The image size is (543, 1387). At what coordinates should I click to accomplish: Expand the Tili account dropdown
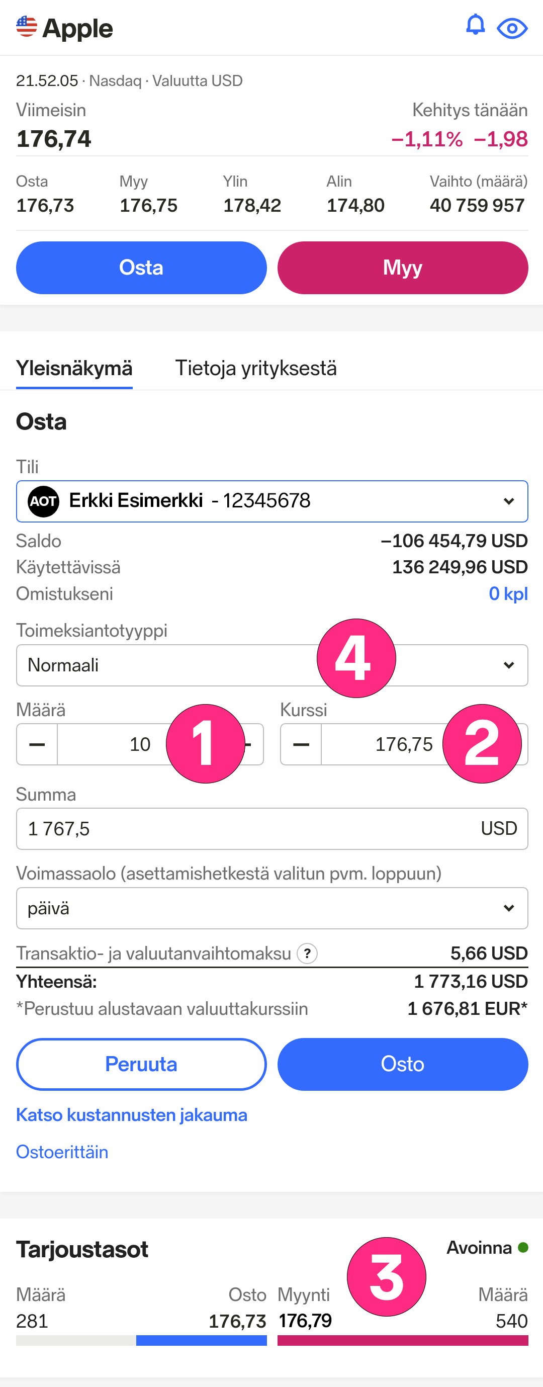click(x=272, y=501)
